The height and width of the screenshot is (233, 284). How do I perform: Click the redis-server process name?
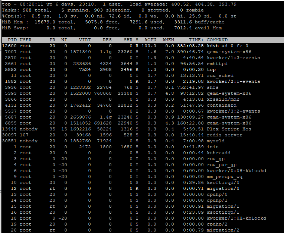[225, 135]
